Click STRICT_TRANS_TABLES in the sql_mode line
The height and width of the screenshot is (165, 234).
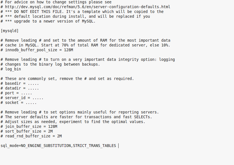(x=94, y=146)
